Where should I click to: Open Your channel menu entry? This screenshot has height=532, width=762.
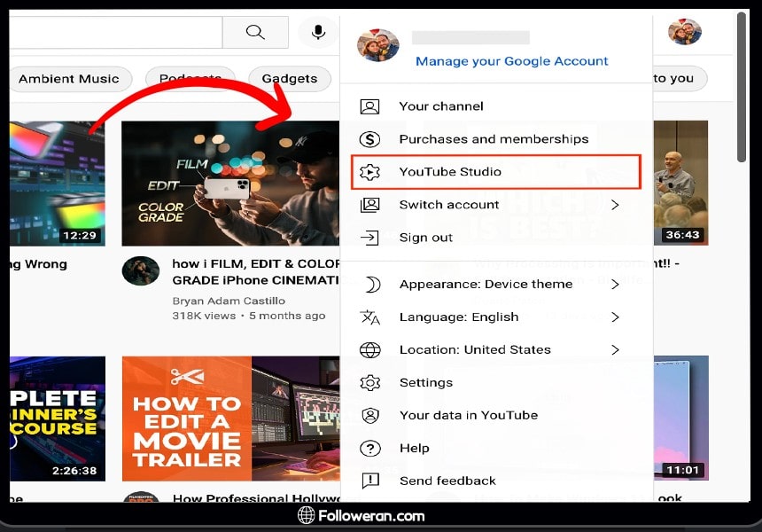[x=440, y=106]
